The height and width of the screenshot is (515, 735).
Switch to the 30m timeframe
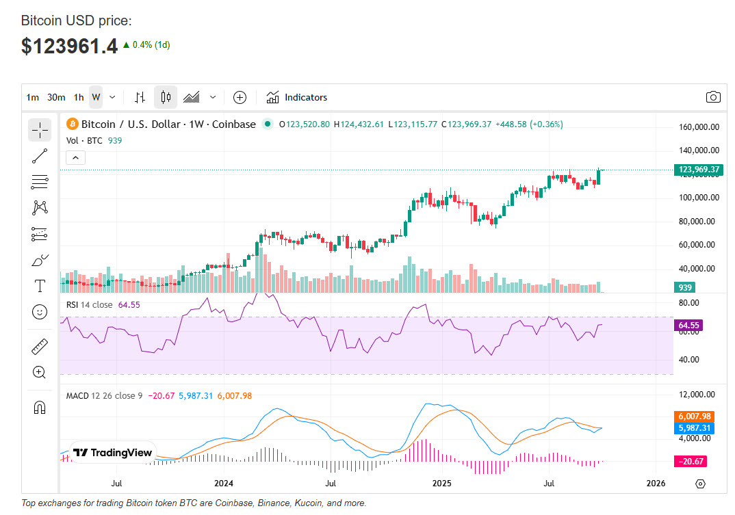[56, 97]
